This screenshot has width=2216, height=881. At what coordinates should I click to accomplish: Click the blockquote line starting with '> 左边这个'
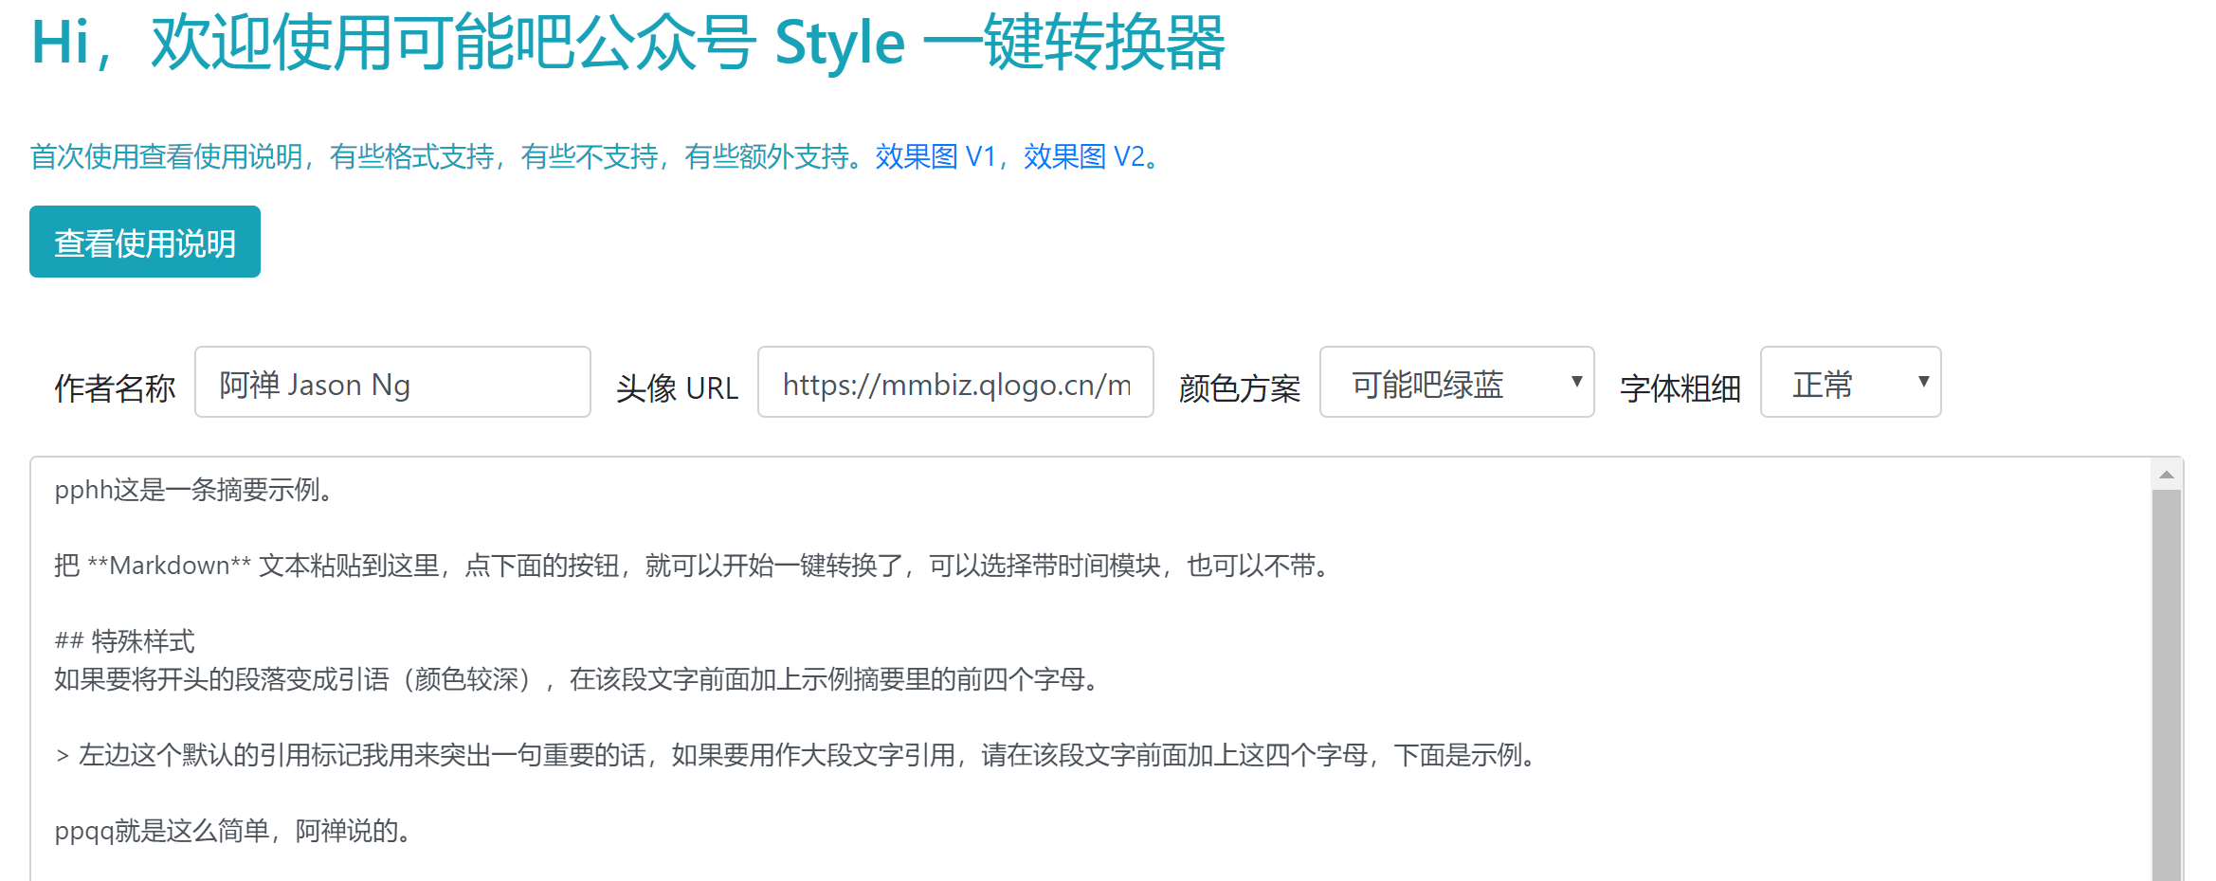(796, 755)
